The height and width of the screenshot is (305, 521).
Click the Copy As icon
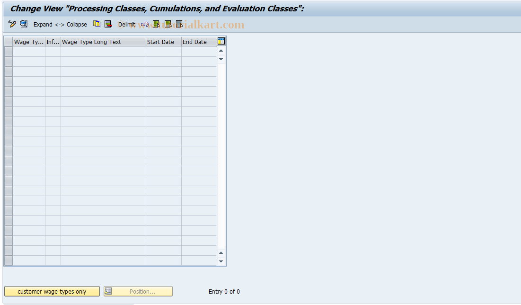coord(97,24)
